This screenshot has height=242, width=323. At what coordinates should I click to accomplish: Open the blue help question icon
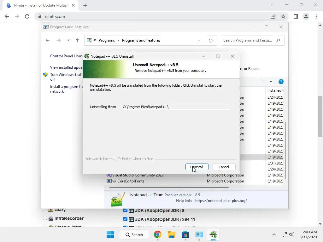point(281,82)
